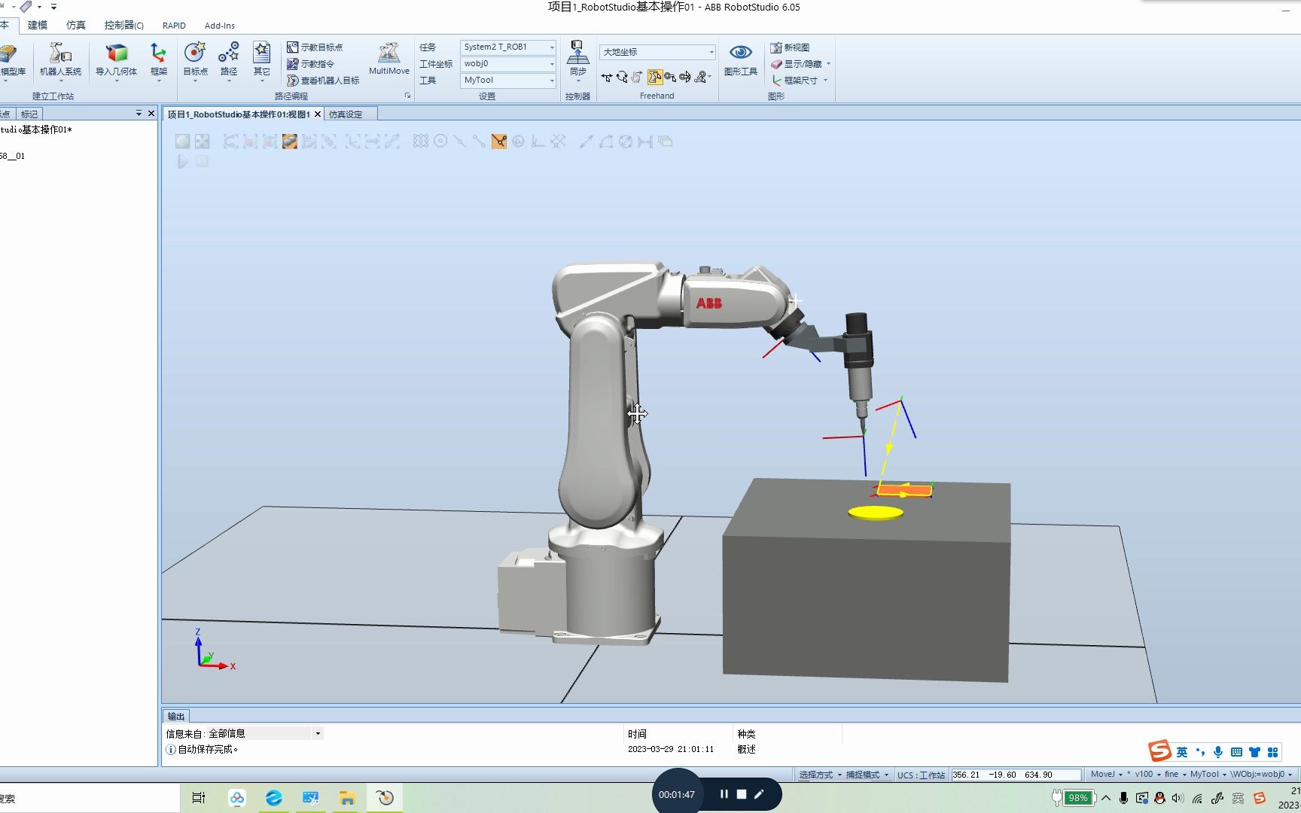Viewport: 1301px width, 813px height.
Task: Switch to the 建模 ribbon tab
Action: click(38, 25)
